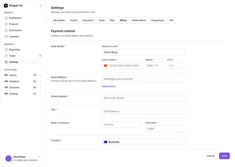Open Calendar from the sidebar
Viewport: 235px width, 167px height.
[23, 36]
